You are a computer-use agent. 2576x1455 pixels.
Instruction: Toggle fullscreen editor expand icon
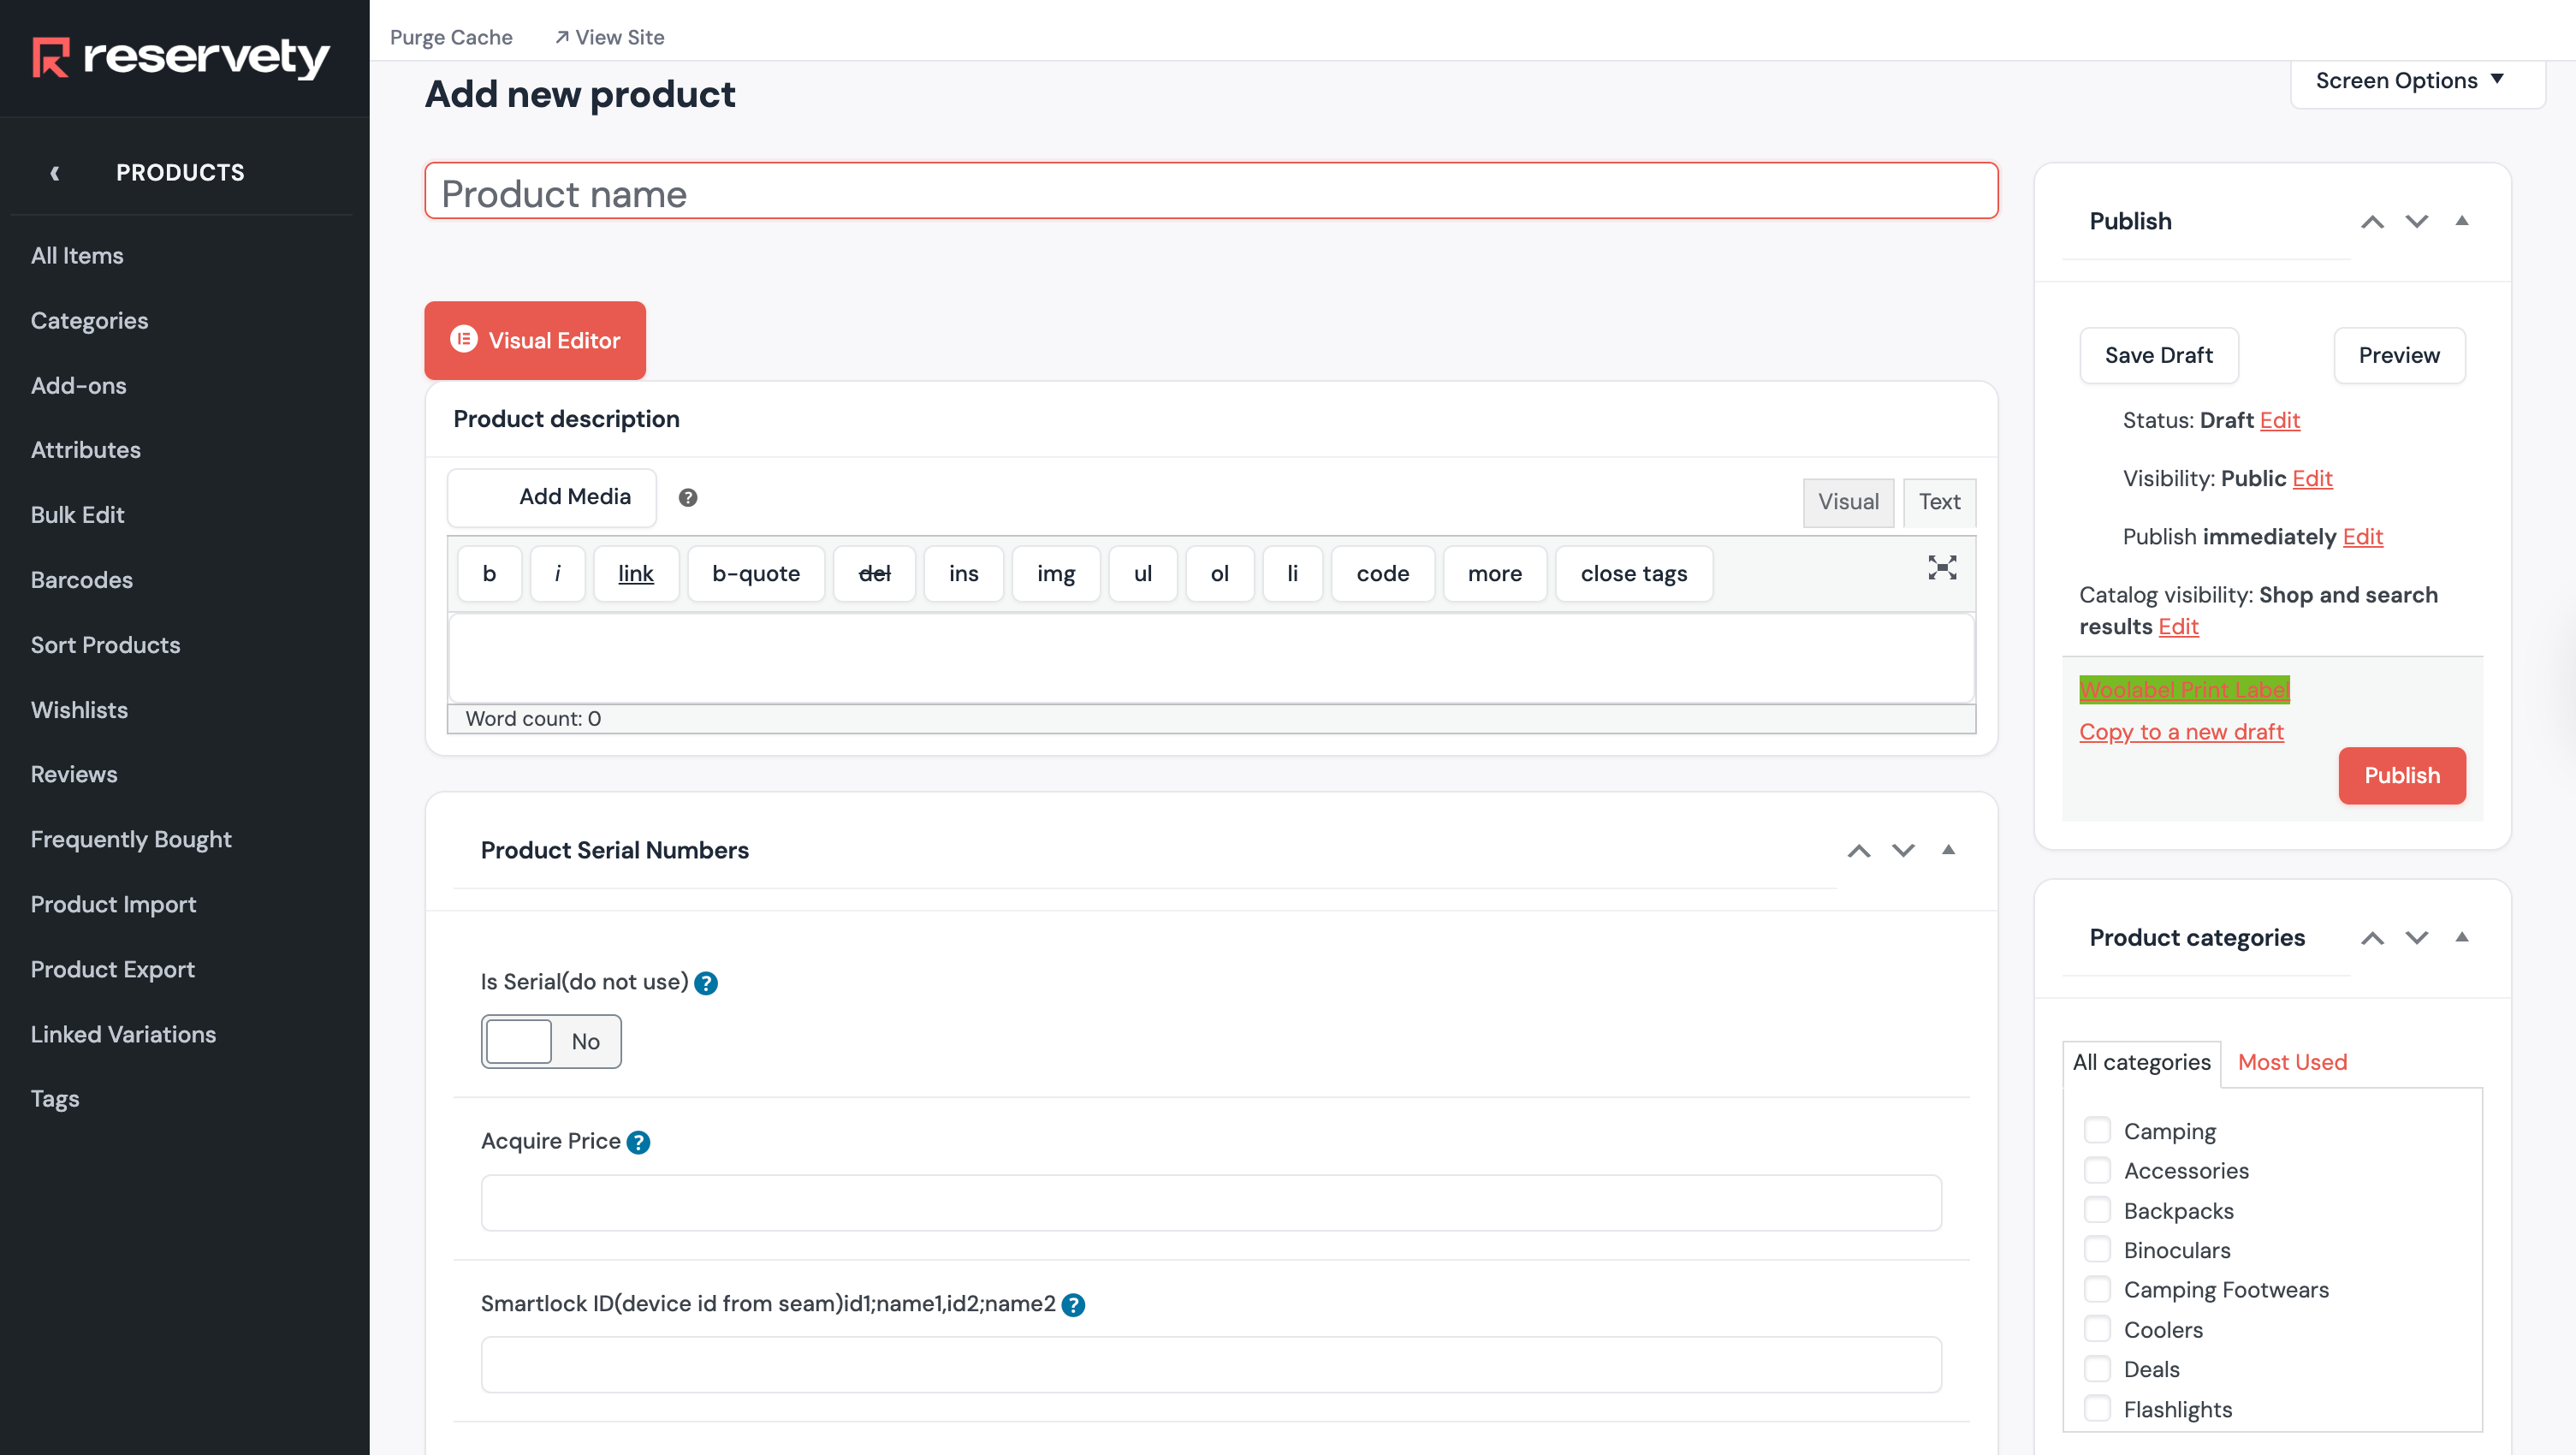[x=1942, y=568]
